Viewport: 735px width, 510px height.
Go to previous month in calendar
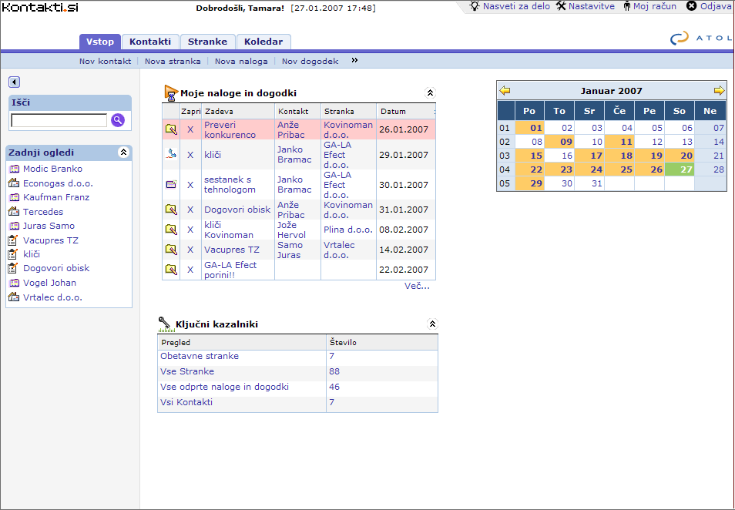point(505,91)
